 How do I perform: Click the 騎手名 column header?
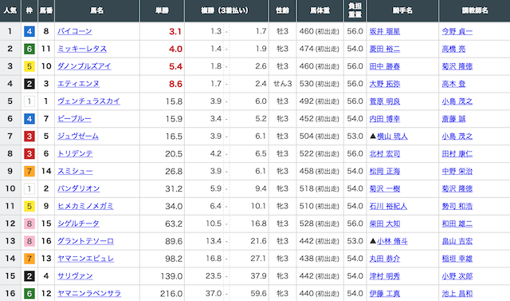[402, 10]
